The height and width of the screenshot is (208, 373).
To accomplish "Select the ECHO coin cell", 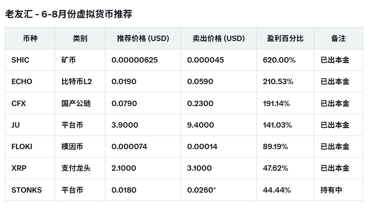I will click(22, 82).
